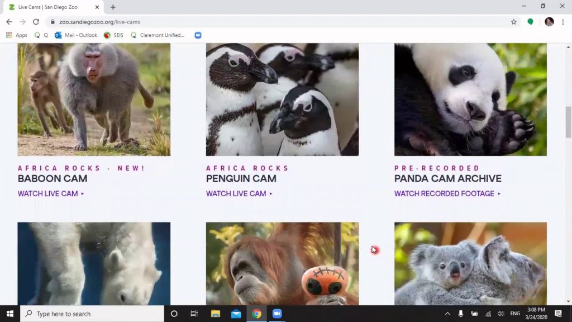Click the page's vertical scrollbar thumb
Viewport: 572px width, 322px height.
[568, 122]
